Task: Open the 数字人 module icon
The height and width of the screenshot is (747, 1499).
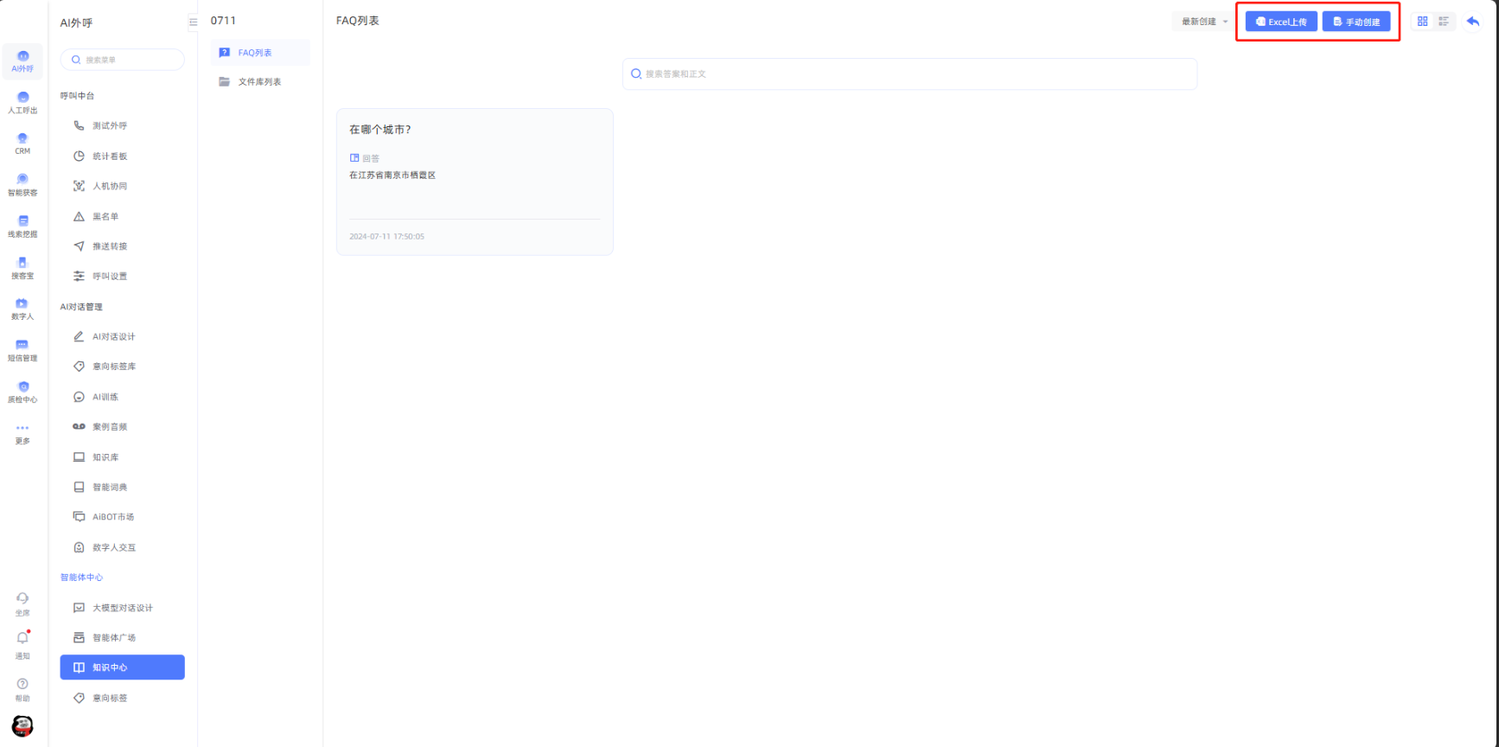Action: click(x=22, y=309)
